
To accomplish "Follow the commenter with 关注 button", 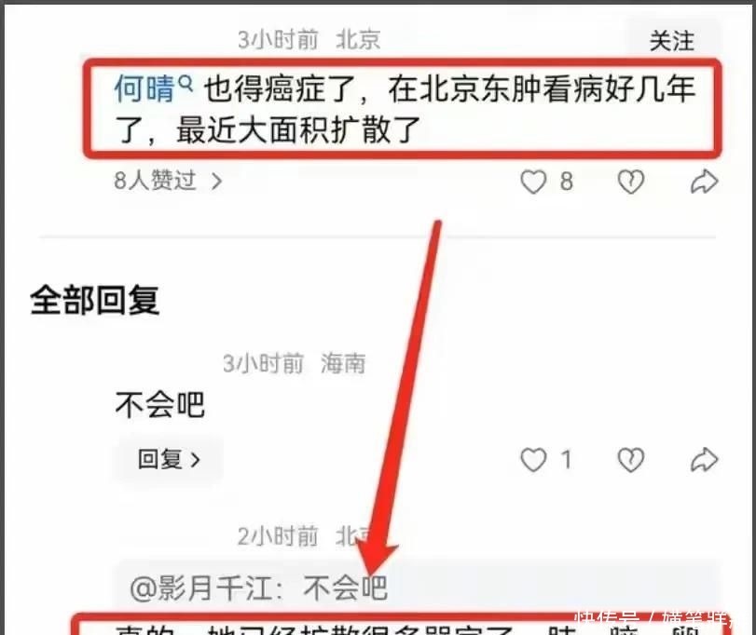I will click(672, 40).
